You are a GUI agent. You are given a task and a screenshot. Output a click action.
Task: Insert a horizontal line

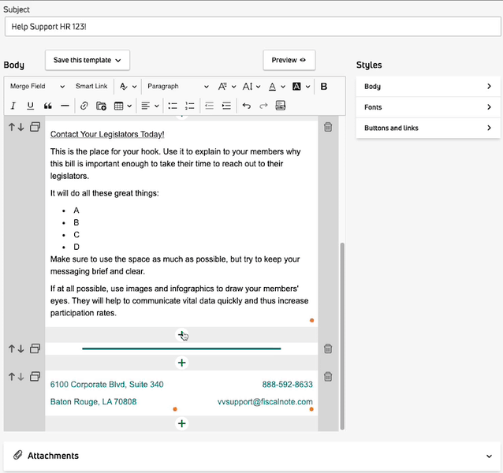pos(65,106)
